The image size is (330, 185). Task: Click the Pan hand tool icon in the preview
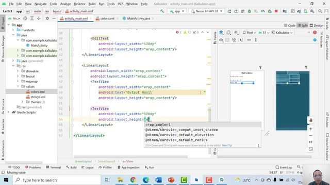click(x=310, y=120)
